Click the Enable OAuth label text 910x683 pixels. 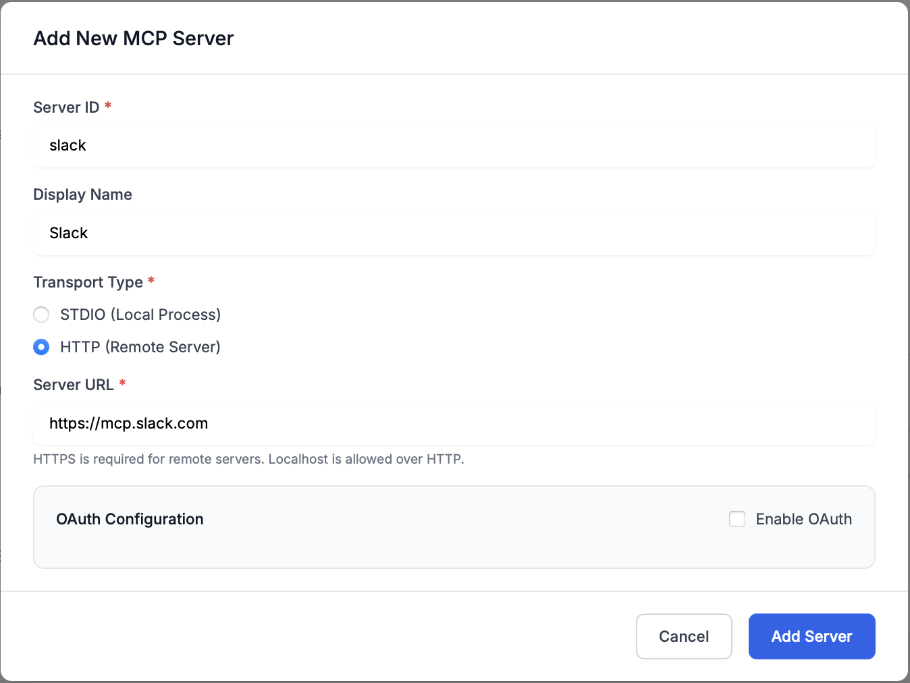803,519
